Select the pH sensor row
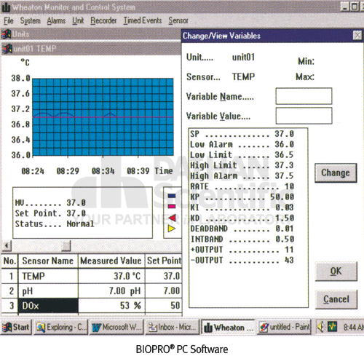The image size is (364, 364). point(92,291)
